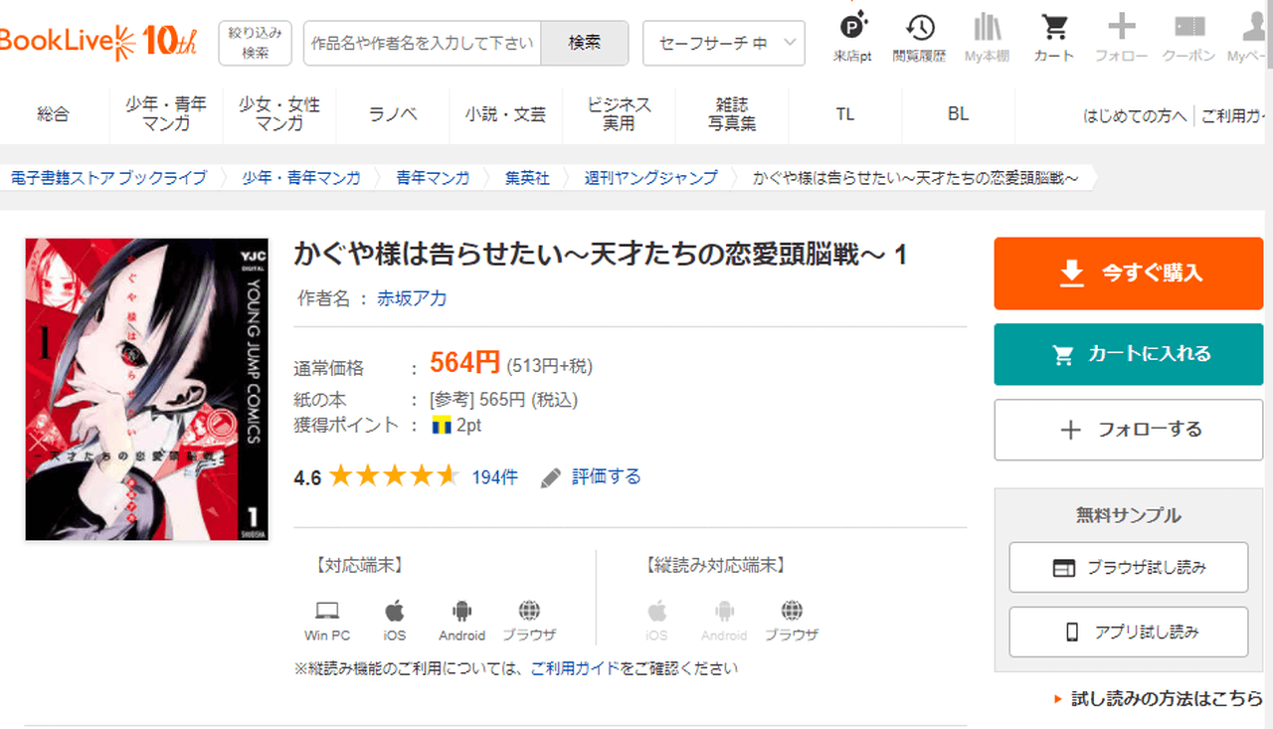
Task: Click the pencil 評価する review icon
Action: click(x=551, y=477)
